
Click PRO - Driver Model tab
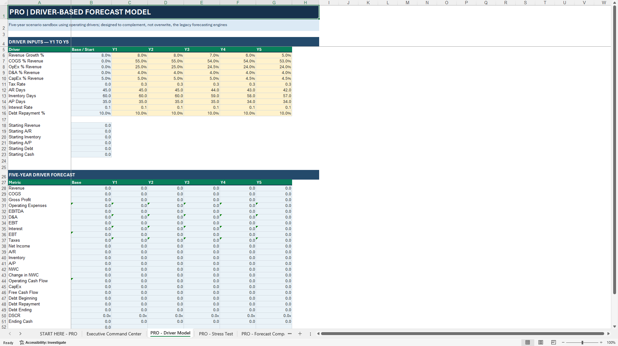[x=170, y=333]
